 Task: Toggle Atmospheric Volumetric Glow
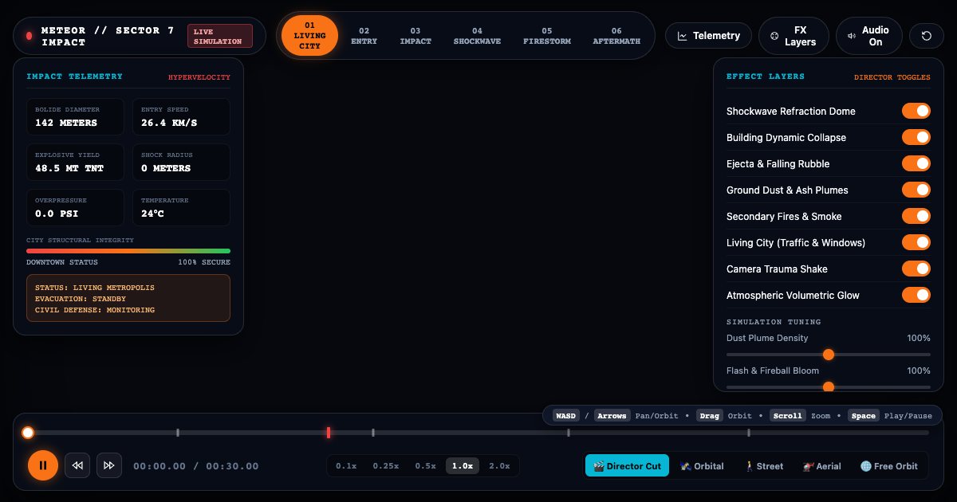click(916, 295)
